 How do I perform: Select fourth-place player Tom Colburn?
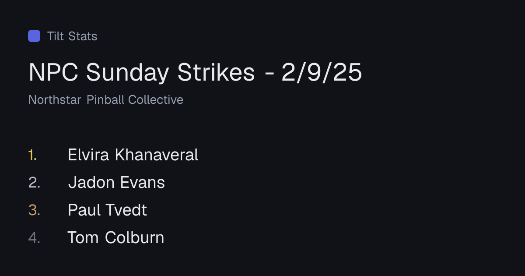coord(116,237)
